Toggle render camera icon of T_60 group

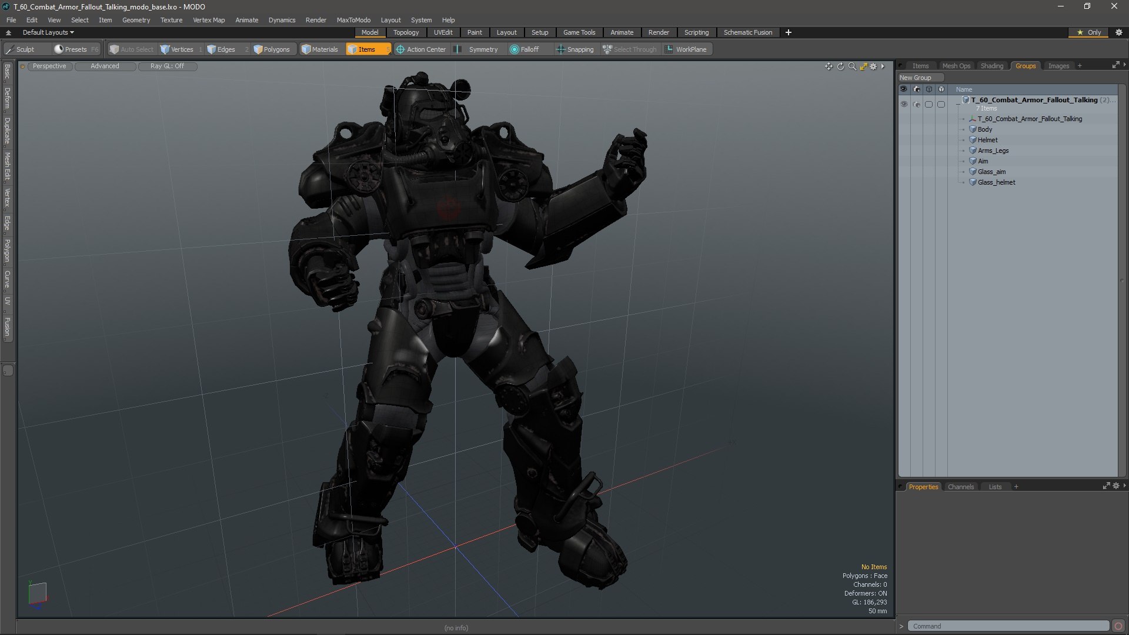click(917, 104)
